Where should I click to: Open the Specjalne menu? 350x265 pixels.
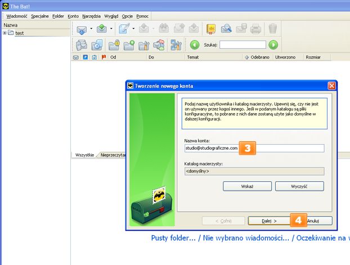coord(40,16)
